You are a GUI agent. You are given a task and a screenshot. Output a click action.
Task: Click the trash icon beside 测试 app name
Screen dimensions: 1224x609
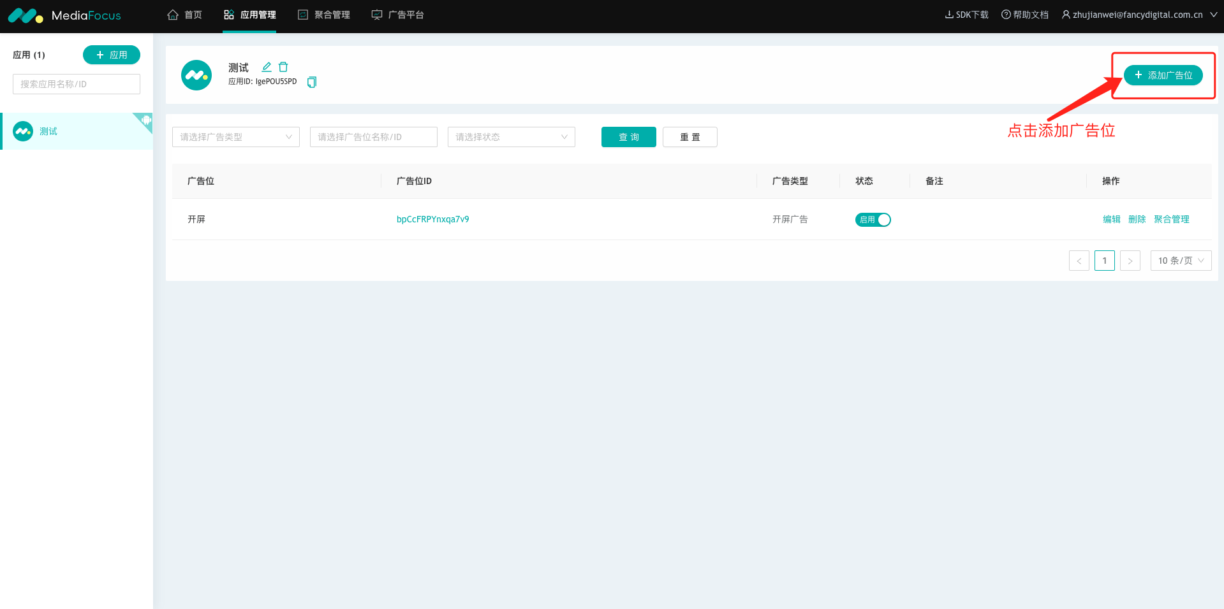click(283, 67)
